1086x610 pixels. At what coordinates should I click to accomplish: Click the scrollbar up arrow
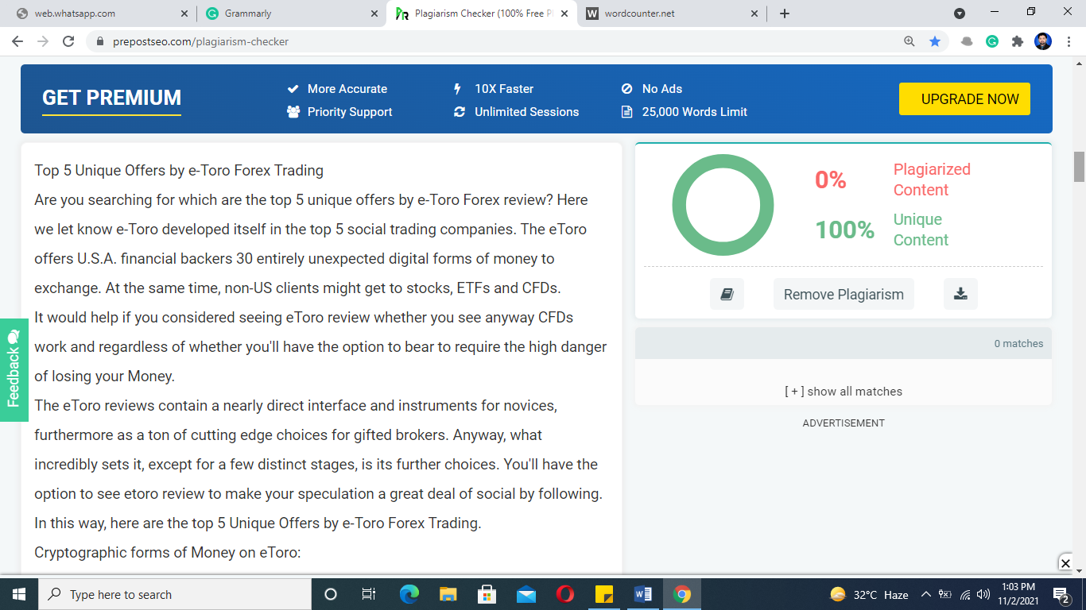(1080, 64)
